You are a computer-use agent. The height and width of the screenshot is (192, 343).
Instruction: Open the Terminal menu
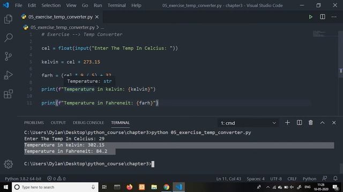[x=117, y=5]
